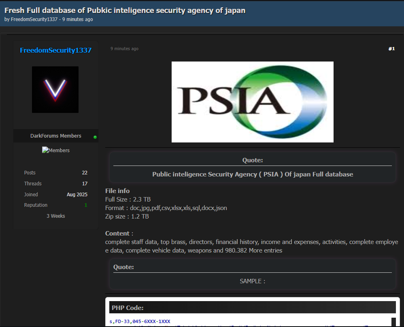
Task: Click the code block vertical scrollbar
Action: (x=393, y=322)
